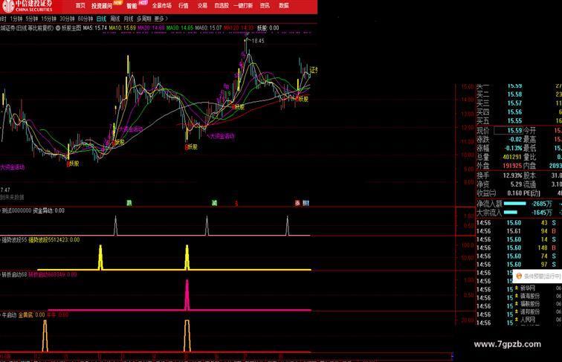This screenshot has width=562, height=362.
Task: Open 镇海股份 in the alert list
Action: (530, 296)
